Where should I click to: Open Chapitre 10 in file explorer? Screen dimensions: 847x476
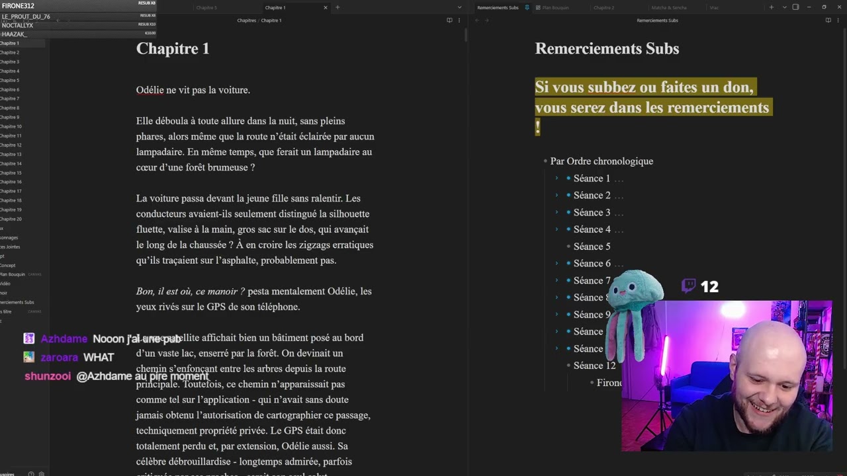tap(11, 126)
